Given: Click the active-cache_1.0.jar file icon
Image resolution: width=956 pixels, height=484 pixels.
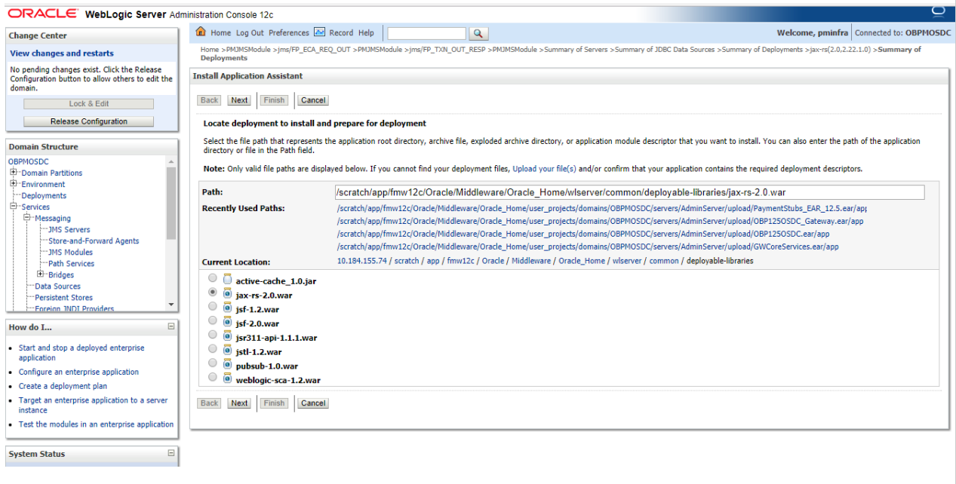Looking at the screenshot, I should click(x=228, y=280).
